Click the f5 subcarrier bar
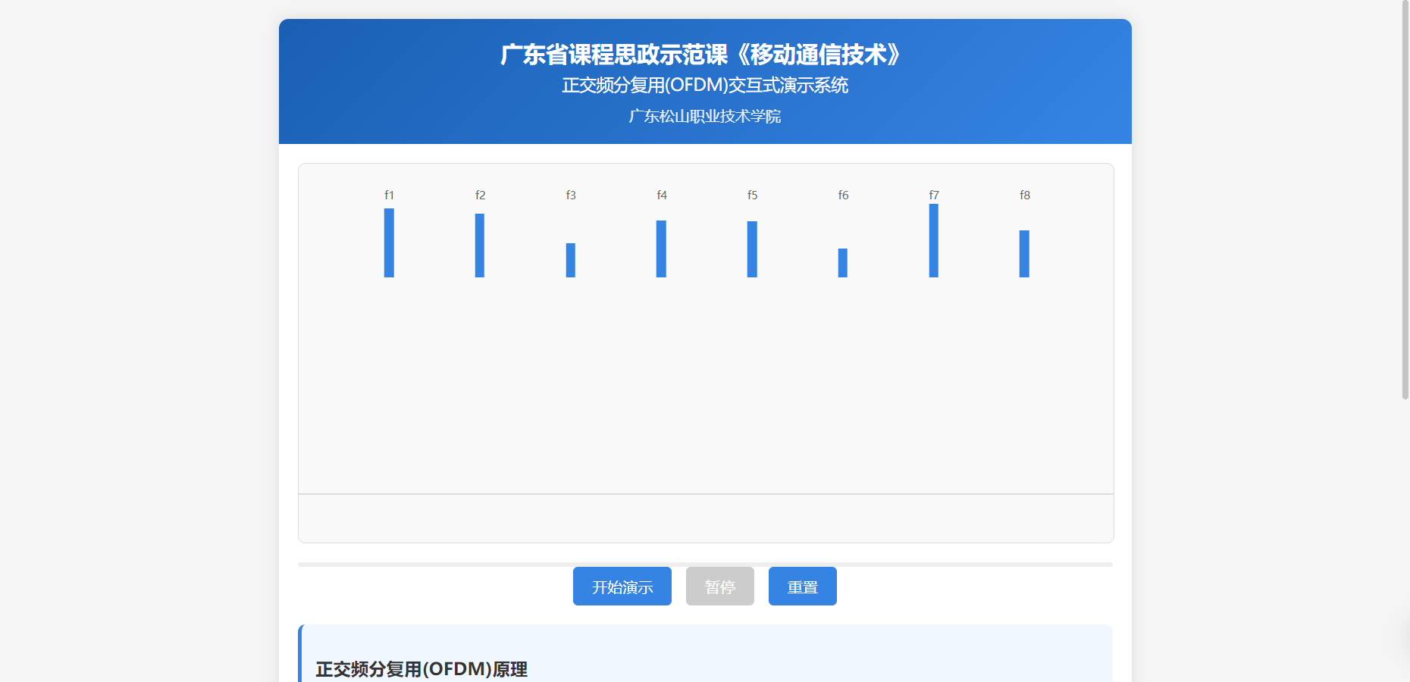Screen dimensions: 1410x682 point(752,249)
